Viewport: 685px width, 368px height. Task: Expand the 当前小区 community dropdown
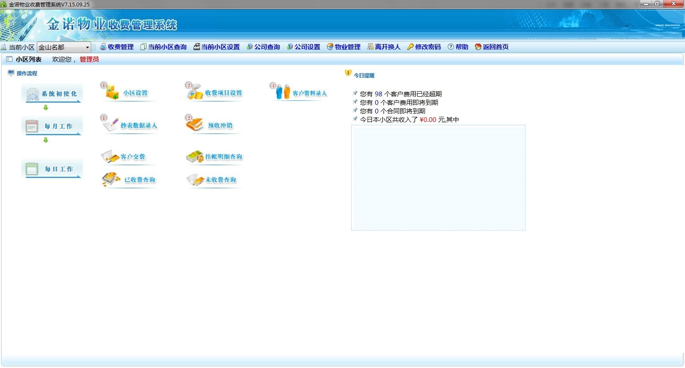point(87,47)
